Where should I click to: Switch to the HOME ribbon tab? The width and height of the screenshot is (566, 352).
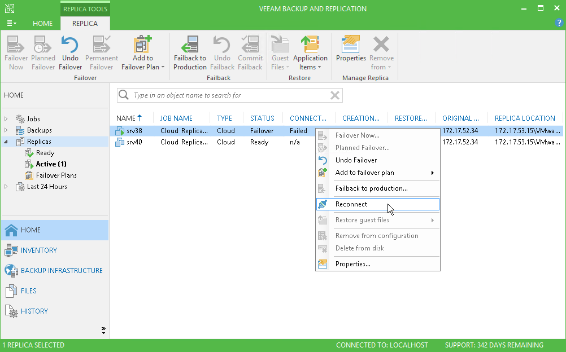[x=42, y=24]
